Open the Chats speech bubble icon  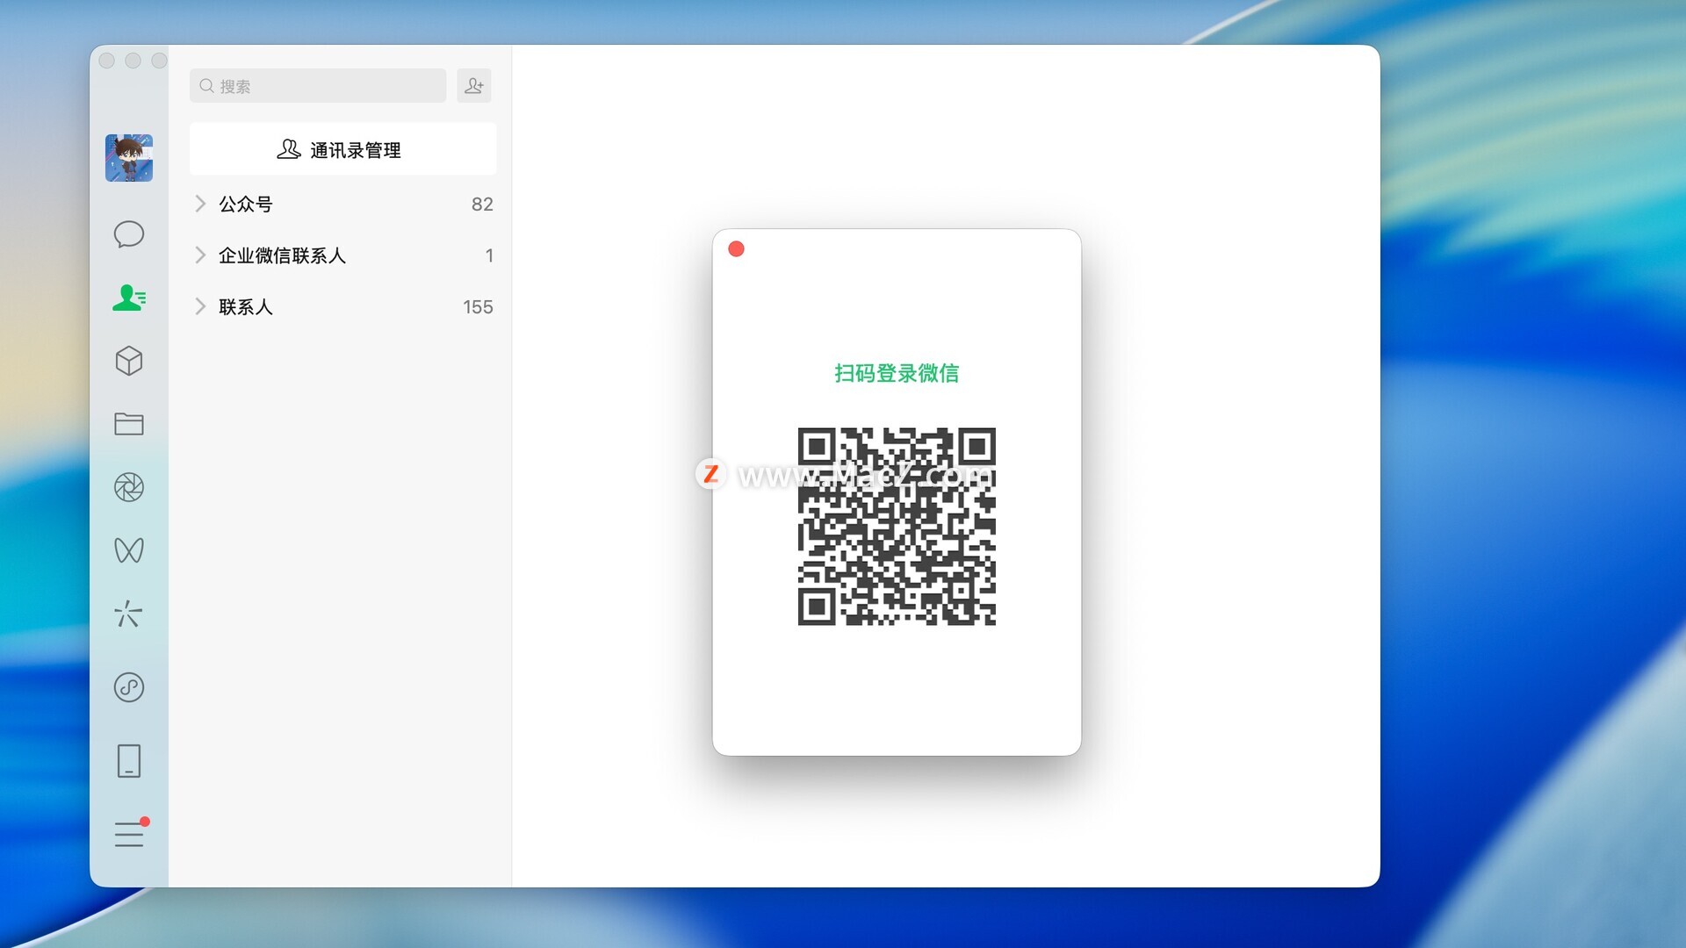pyautogui.click(x=129, y=234)
